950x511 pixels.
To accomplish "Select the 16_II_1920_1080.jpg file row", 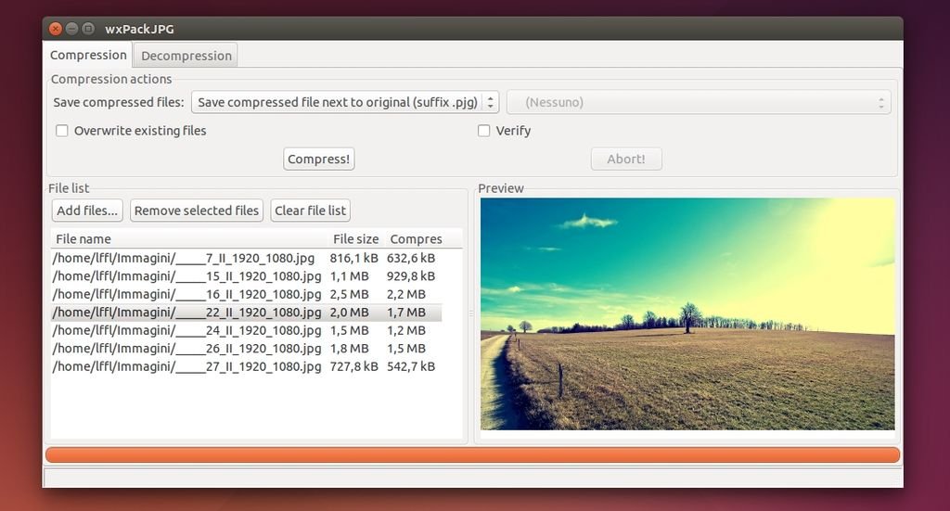I will (x=246, y=294).
